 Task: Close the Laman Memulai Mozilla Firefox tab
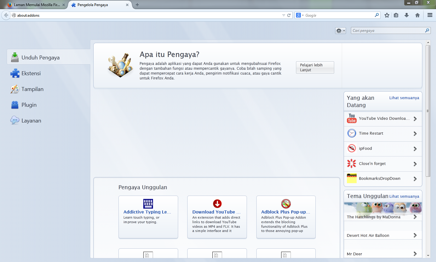[x=64, y=5]
